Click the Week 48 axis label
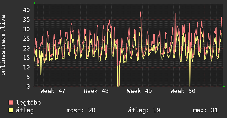This screenshot has width=227, height=118. (x=96, y=91)
